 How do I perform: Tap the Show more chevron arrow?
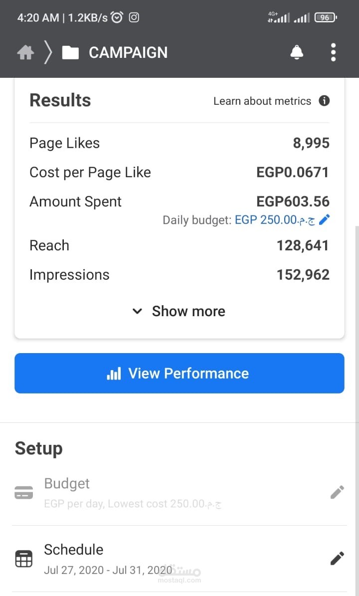point(137,312)
